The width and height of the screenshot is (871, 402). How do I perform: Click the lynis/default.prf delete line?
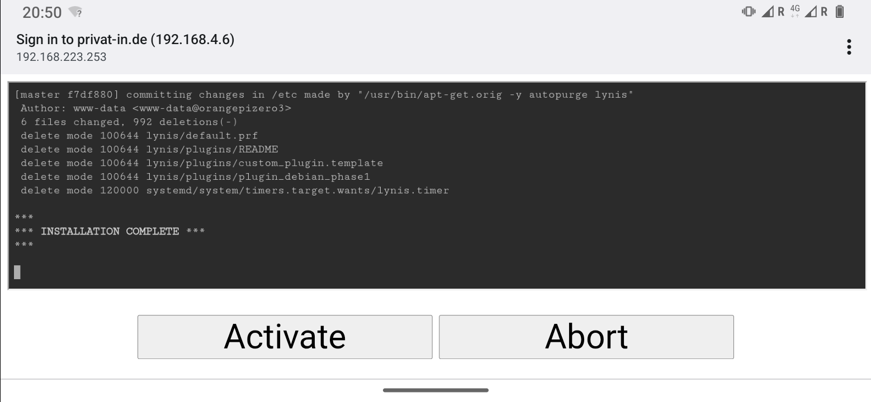pyautogui.click(x=139, y=136)
